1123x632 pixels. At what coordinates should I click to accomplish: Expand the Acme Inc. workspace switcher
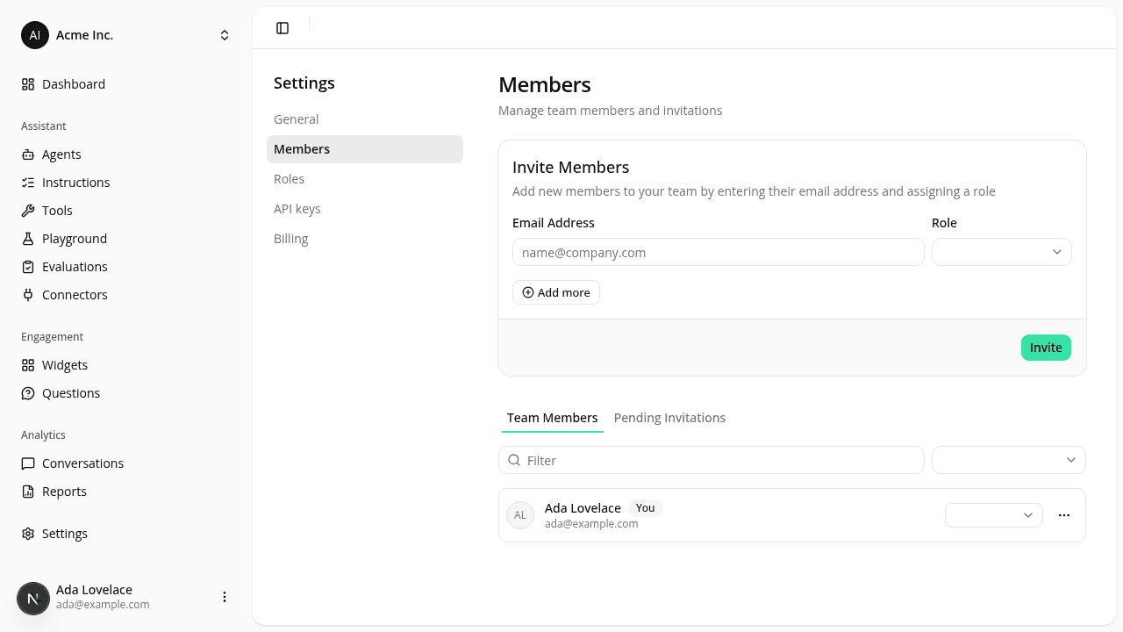pyautogui.click(x=225, y=35)
